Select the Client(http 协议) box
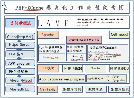Image resolution: width=134 pixels, height=98 pixels. (x=20, y=36)
